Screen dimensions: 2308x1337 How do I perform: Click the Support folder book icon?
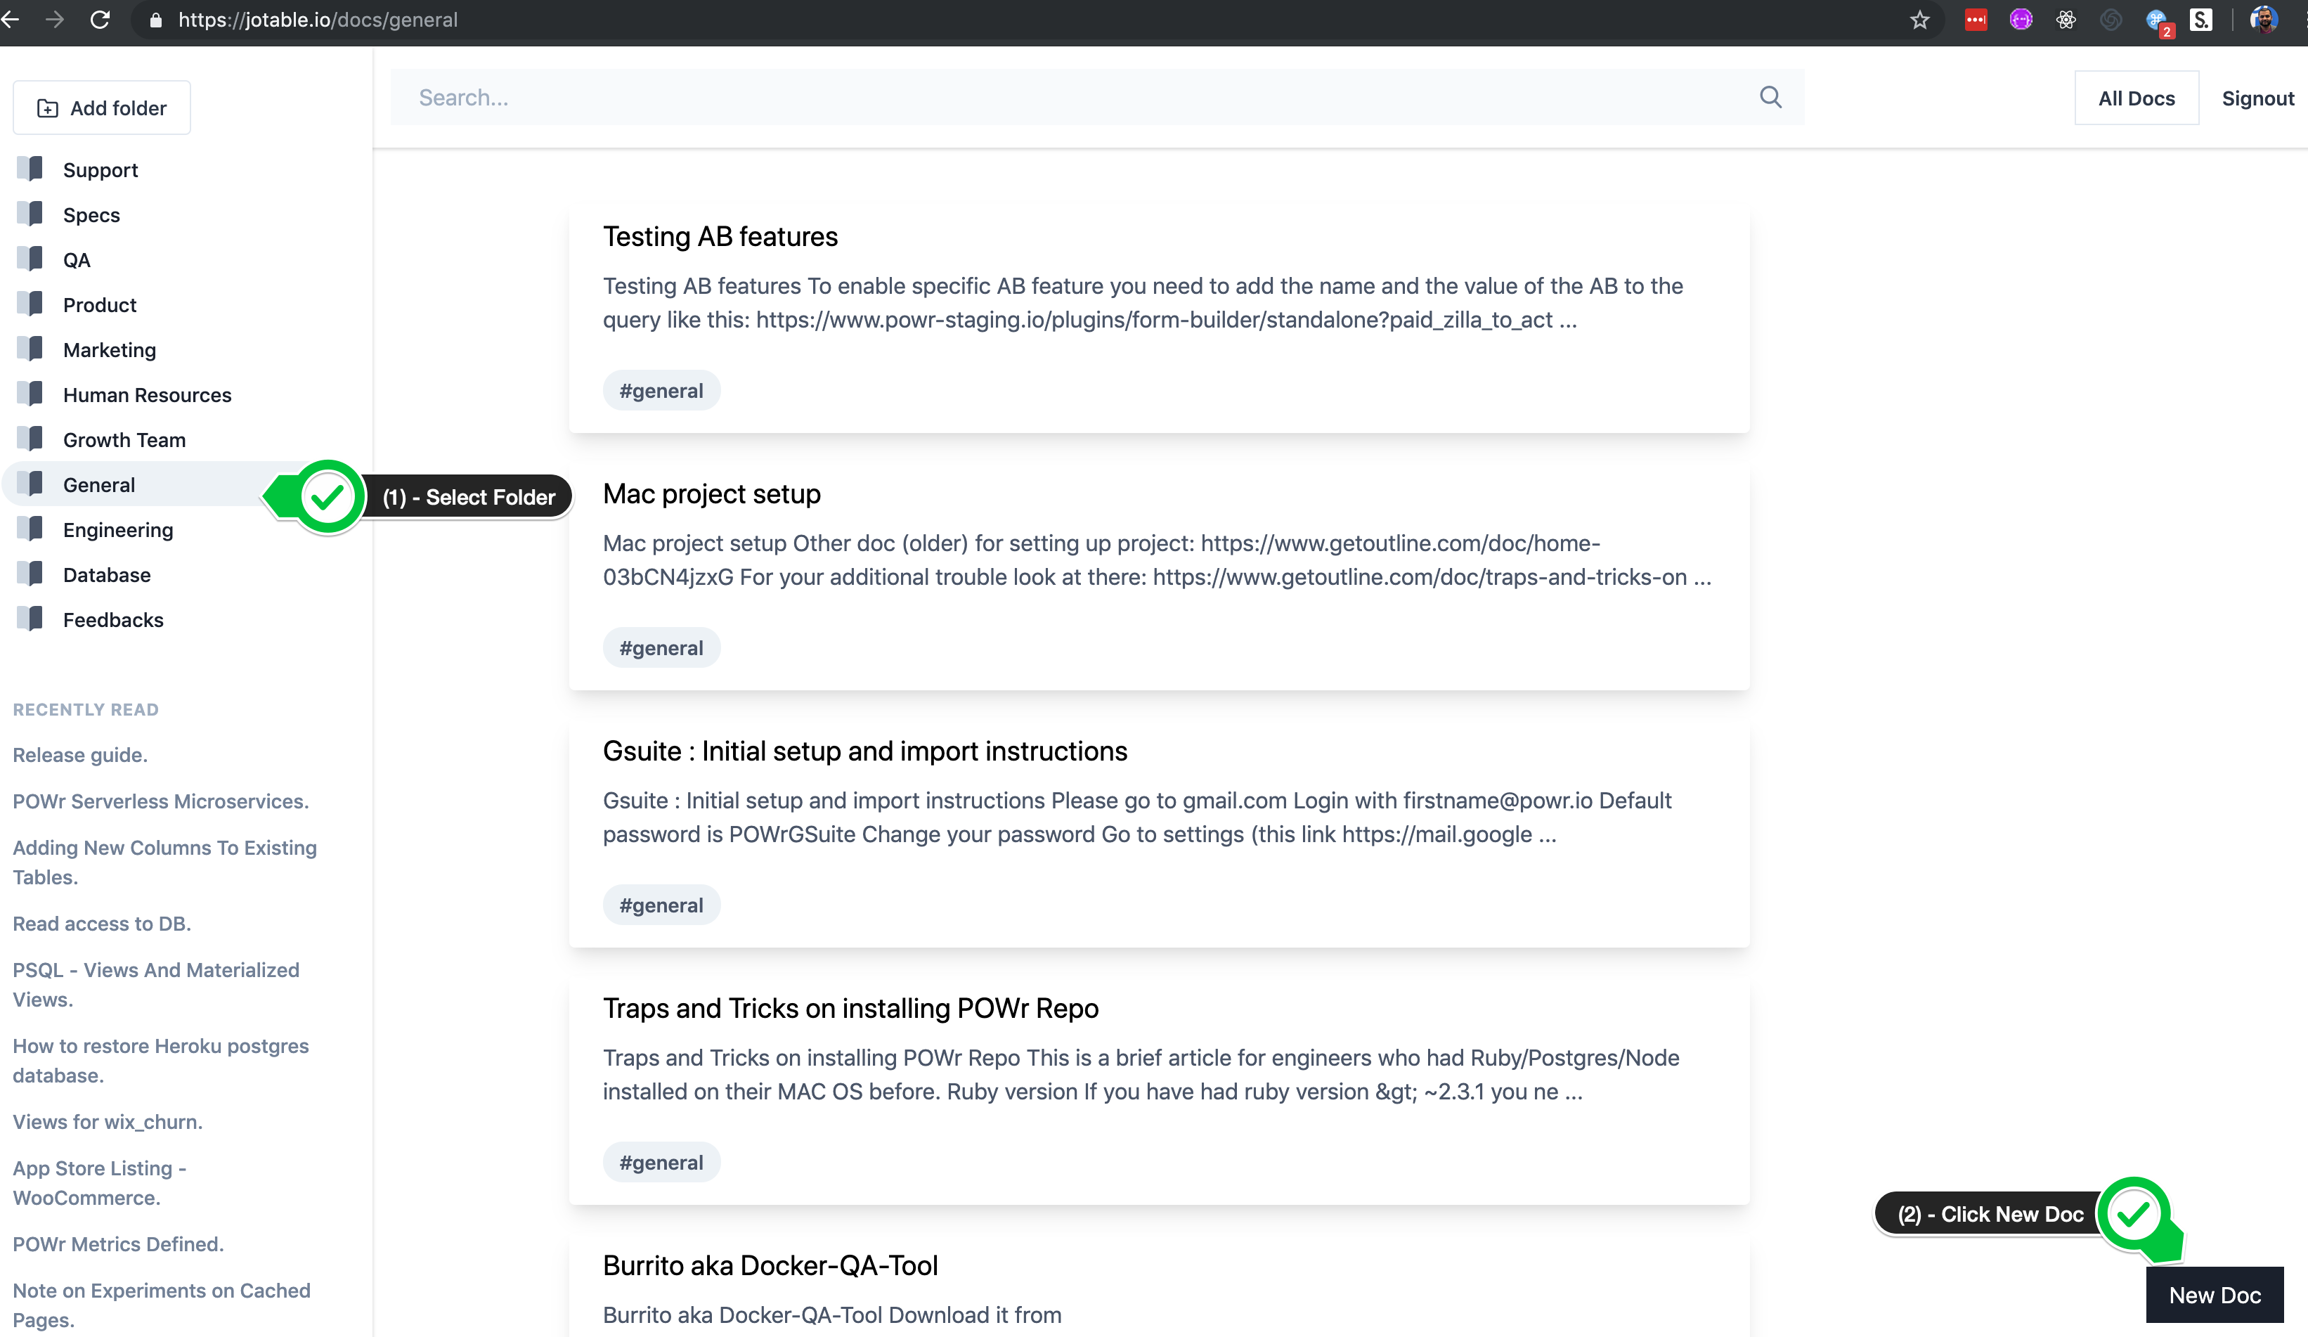point(31,169)
